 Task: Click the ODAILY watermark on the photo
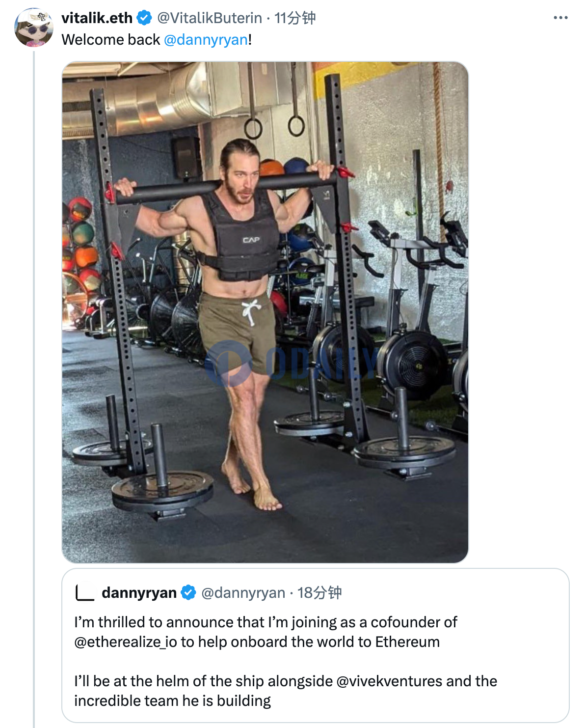pyautogui.click(x=291, y=364)
